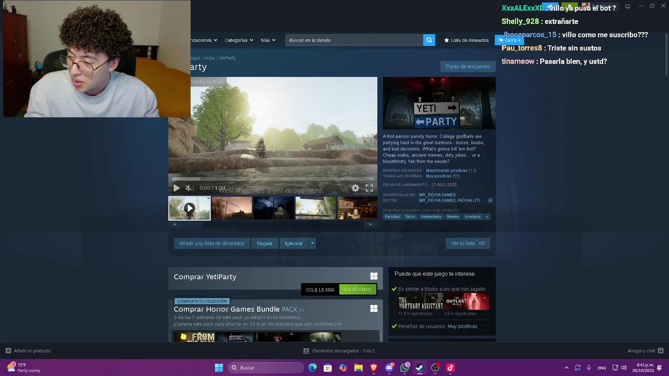Open 'Amigos y chat' panel
The image size is (669, 376).
click(x=645, y=351)
